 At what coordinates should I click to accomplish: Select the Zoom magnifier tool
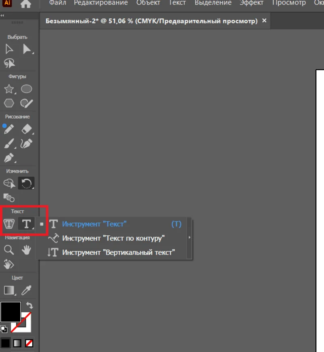pyautogui.click(x=9, y=250)
